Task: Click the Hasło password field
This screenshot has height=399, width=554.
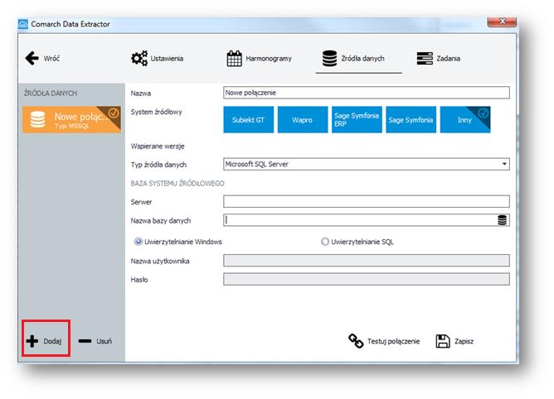Action: pyautogui.click(x=367, y=279)
